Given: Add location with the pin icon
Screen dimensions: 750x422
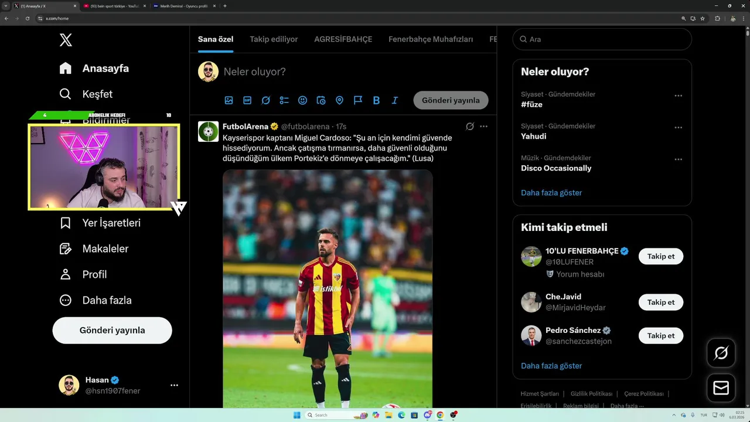Looking at the screenshot, I should (339, 100).
